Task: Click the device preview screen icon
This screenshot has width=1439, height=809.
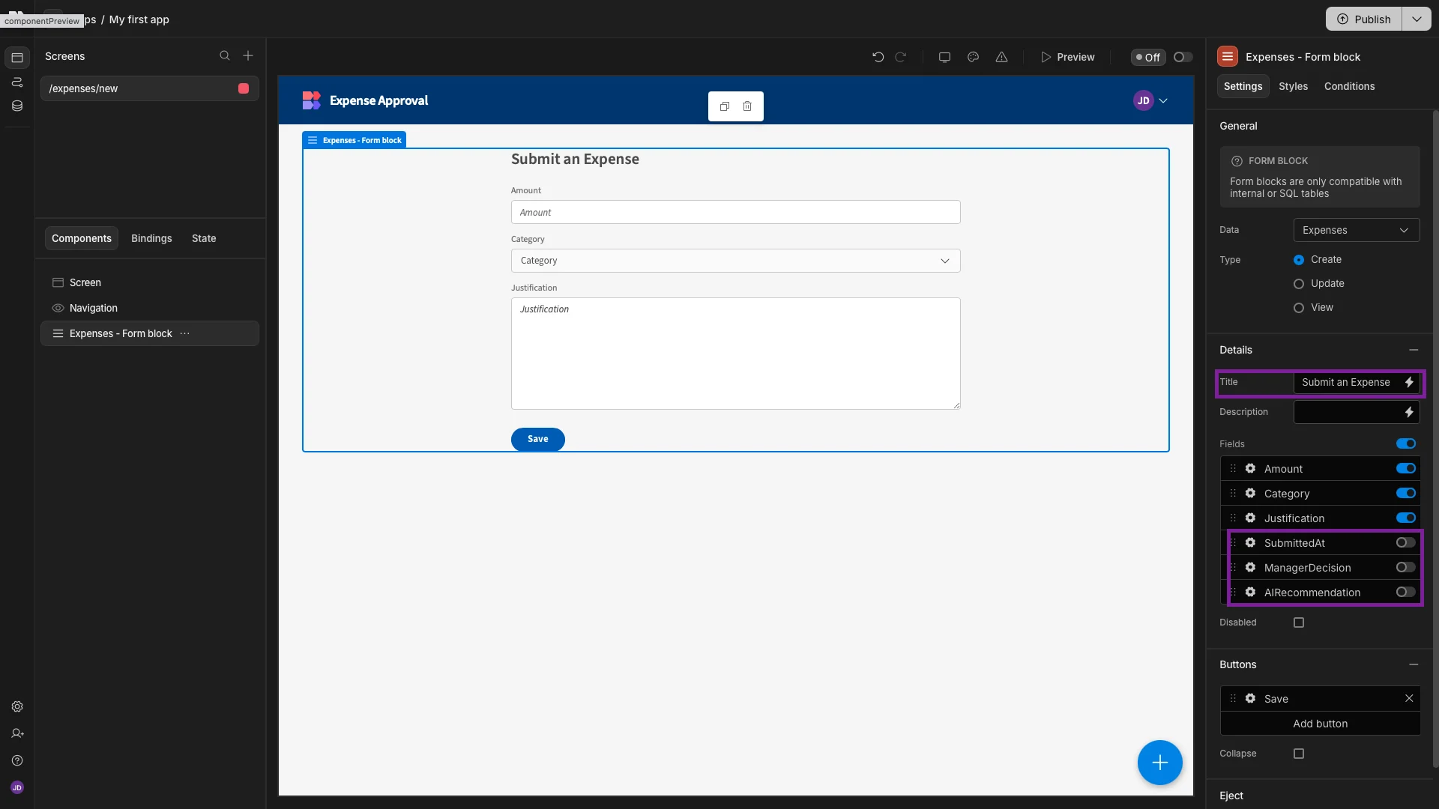Action: pyautogui.click(x=944, y=57)
